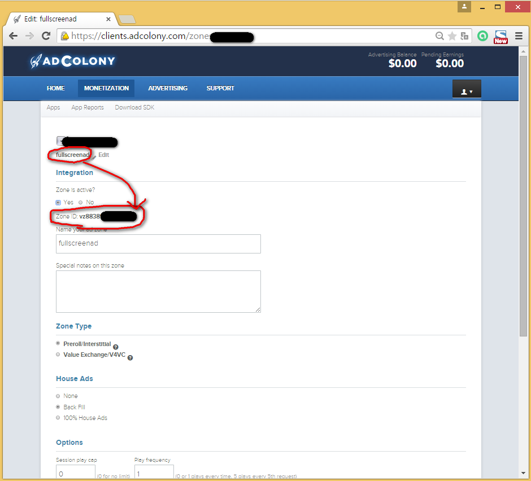Image resolution: width=531 pixels, height=481 pixels.
Task: Close the 'Edit: fullscreenad' tab
Action: 108,19
